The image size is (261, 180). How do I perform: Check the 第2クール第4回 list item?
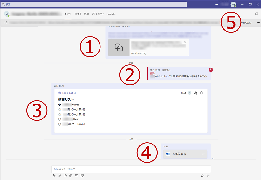59,124
